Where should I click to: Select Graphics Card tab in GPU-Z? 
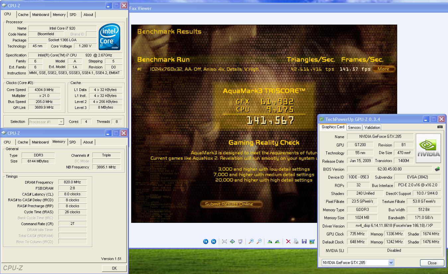[333, 127]
